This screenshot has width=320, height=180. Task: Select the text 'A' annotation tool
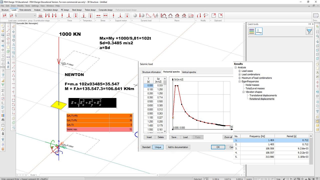(8, 63)
